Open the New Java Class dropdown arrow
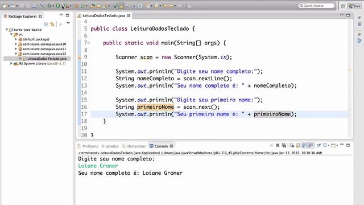This screenshot has width=364, height=205. click(x=86, y=6)
